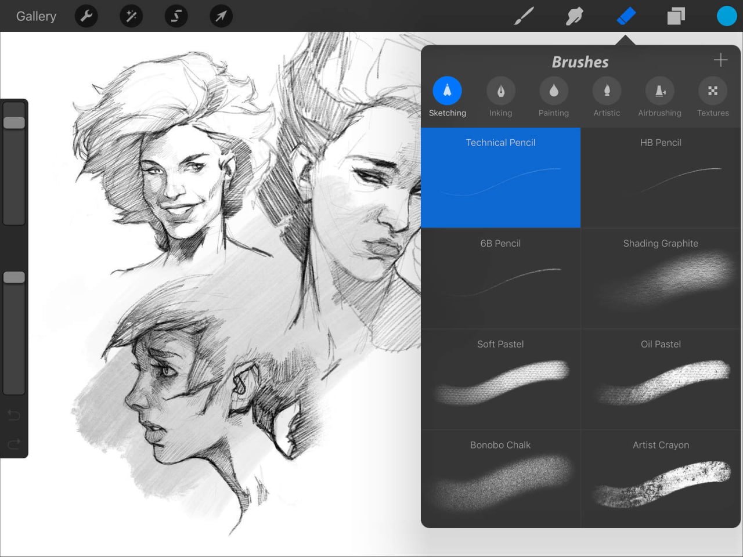This screenshot has height=557, width=743.
Task: Open the Textures brush set
Action: point(713,97)
